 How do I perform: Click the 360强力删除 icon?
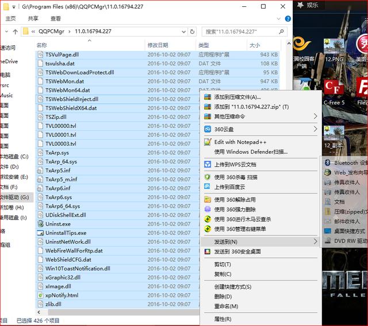[208, 209]
